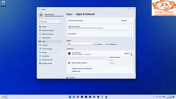Image resolution: width=176 pixels, height=99 pixels.
Task: Open the Windows Start button
Action: tap(70, 97)
